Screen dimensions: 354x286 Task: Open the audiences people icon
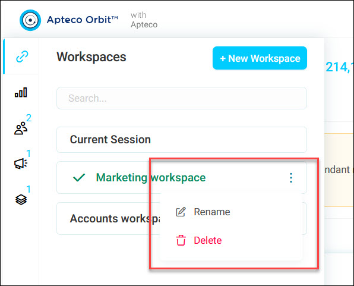coord(21,128)
